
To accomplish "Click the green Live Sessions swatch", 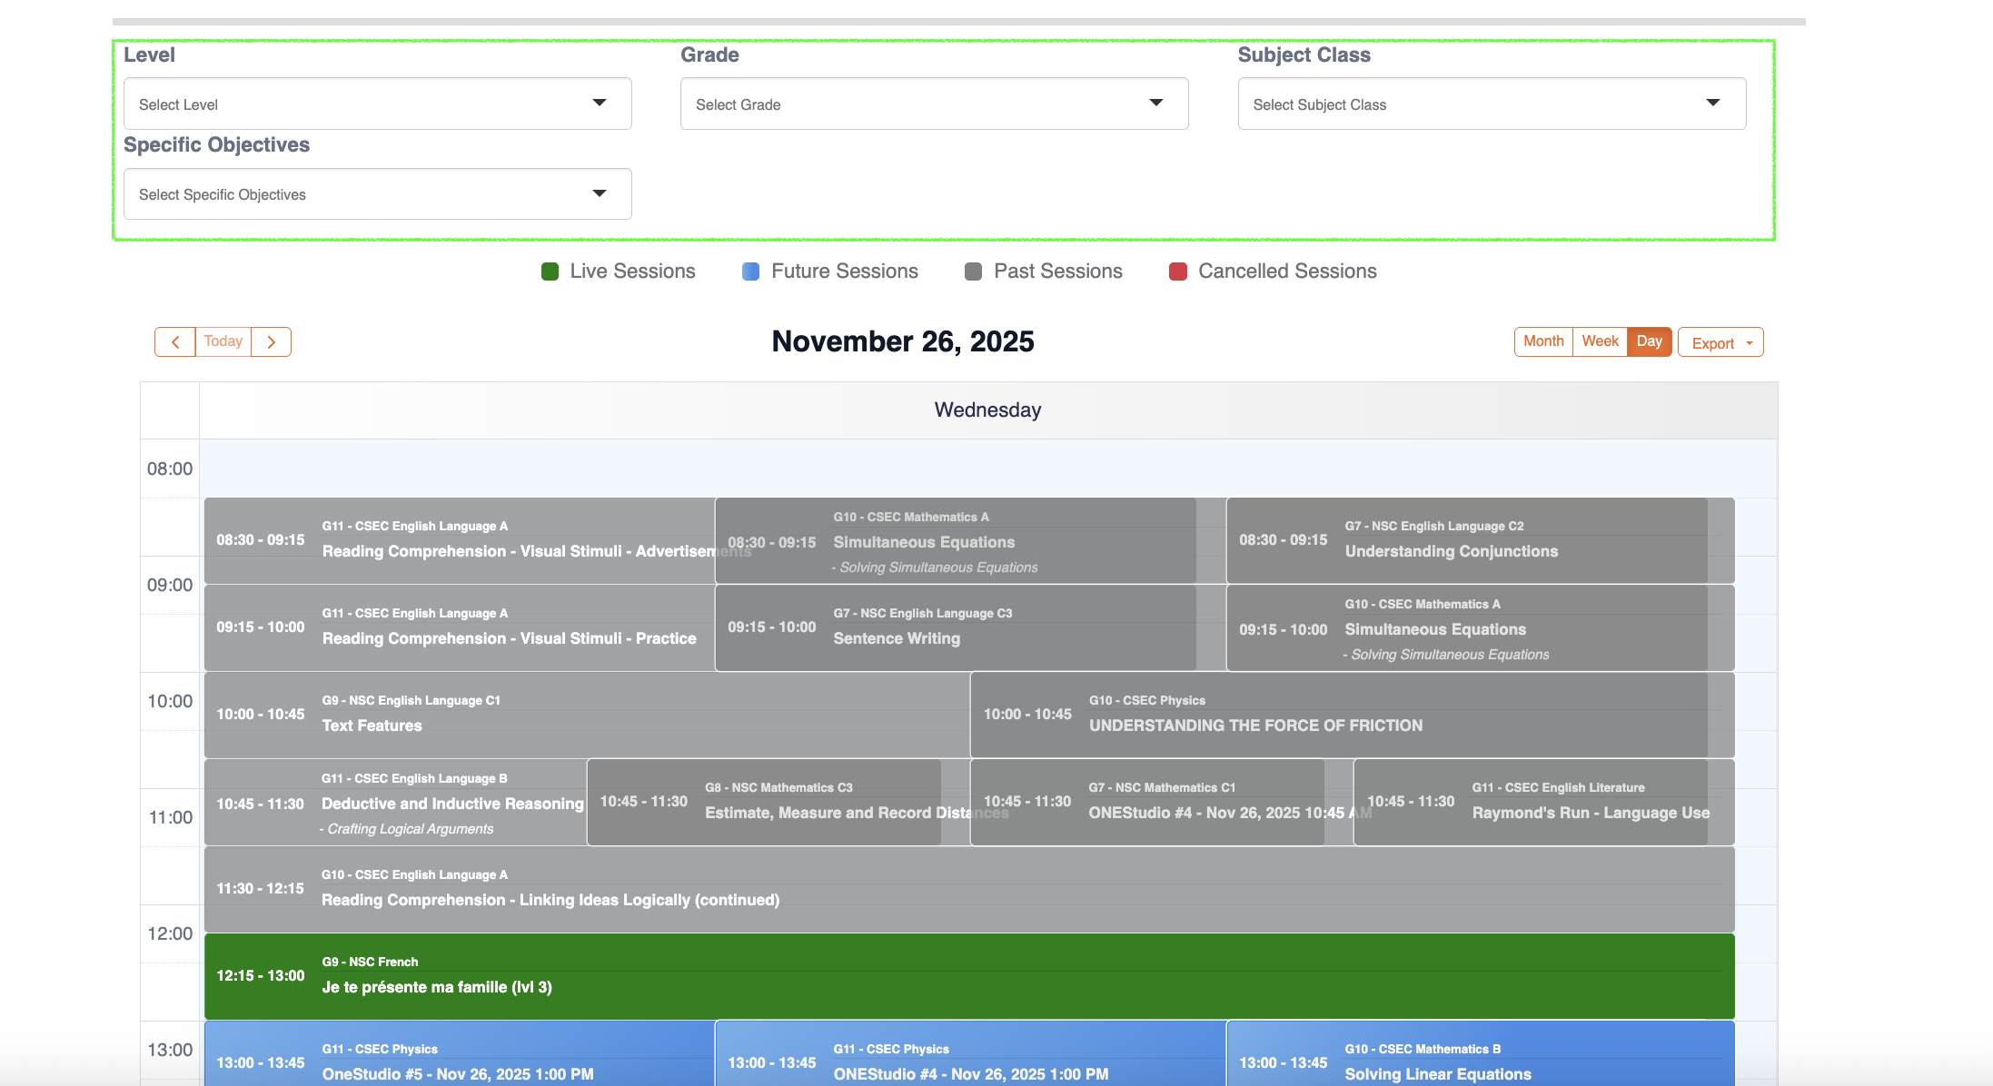I will [550, 271].
